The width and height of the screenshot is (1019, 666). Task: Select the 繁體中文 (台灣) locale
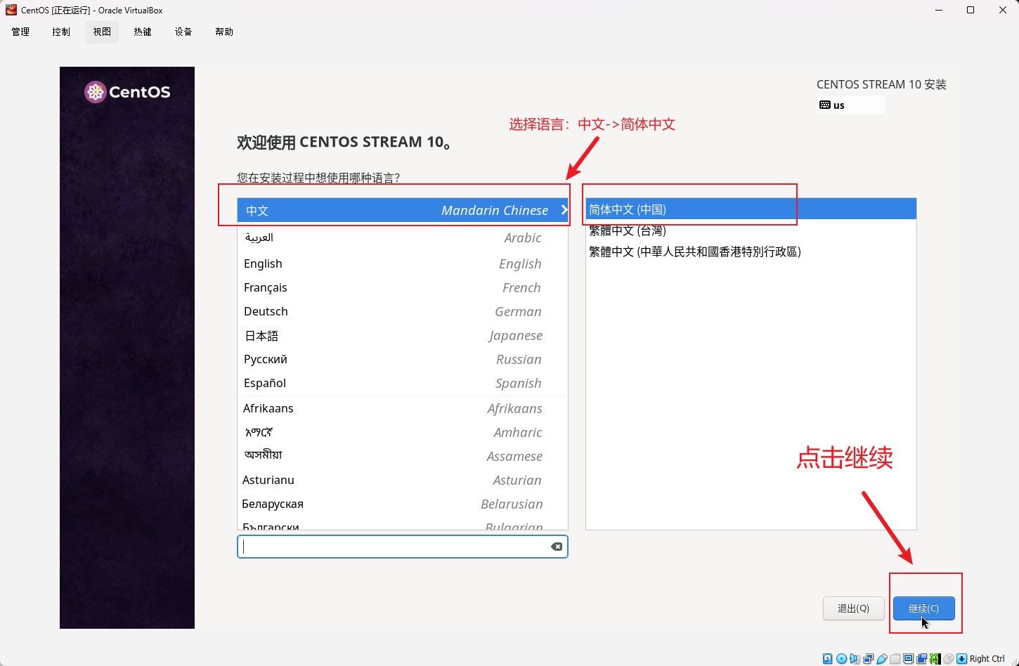tap(751, 230)
